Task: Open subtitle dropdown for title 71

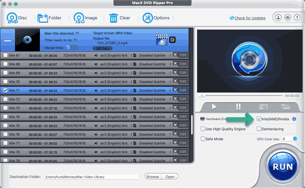Action: tap(170, 91)
